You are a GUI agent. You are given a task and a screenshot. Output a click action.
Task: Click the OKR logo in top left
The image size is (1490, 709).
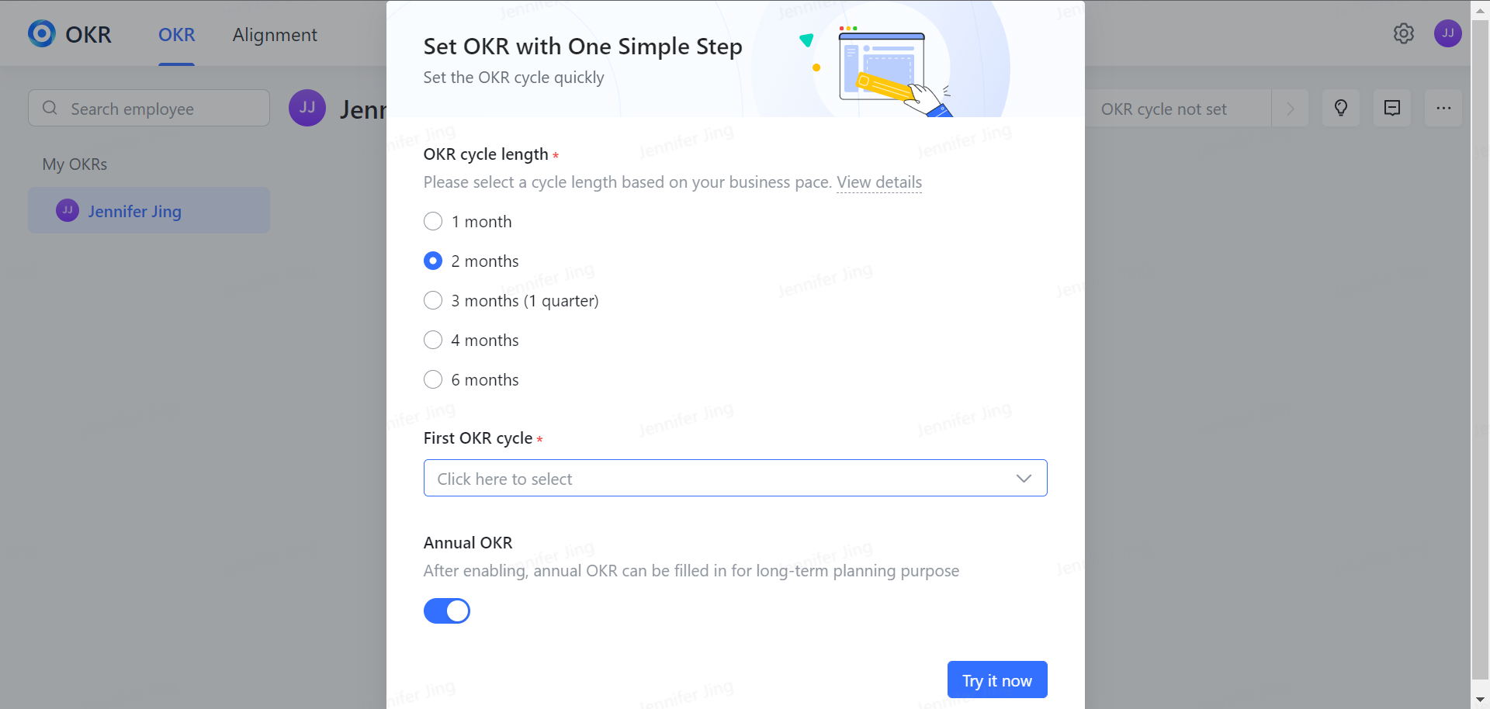[x=70, y=33]
